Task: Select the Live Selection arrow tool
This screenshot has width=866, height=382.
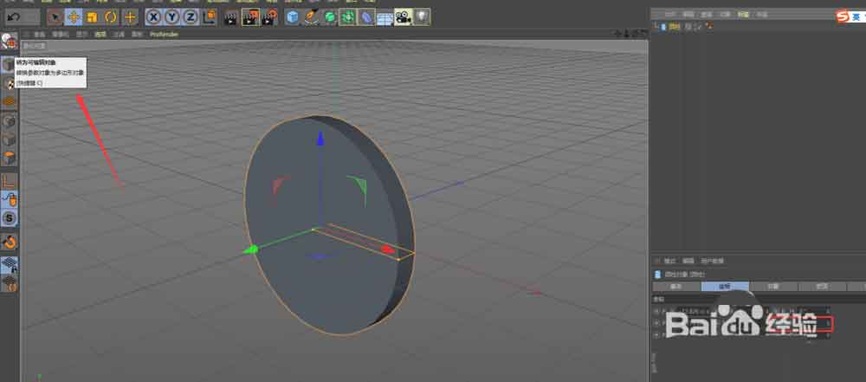Action: tap(55, 17)
